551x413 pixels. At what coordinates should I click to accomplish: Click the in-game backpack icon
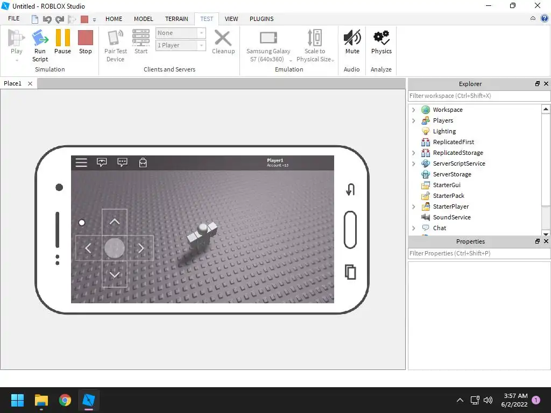(143, 162)
